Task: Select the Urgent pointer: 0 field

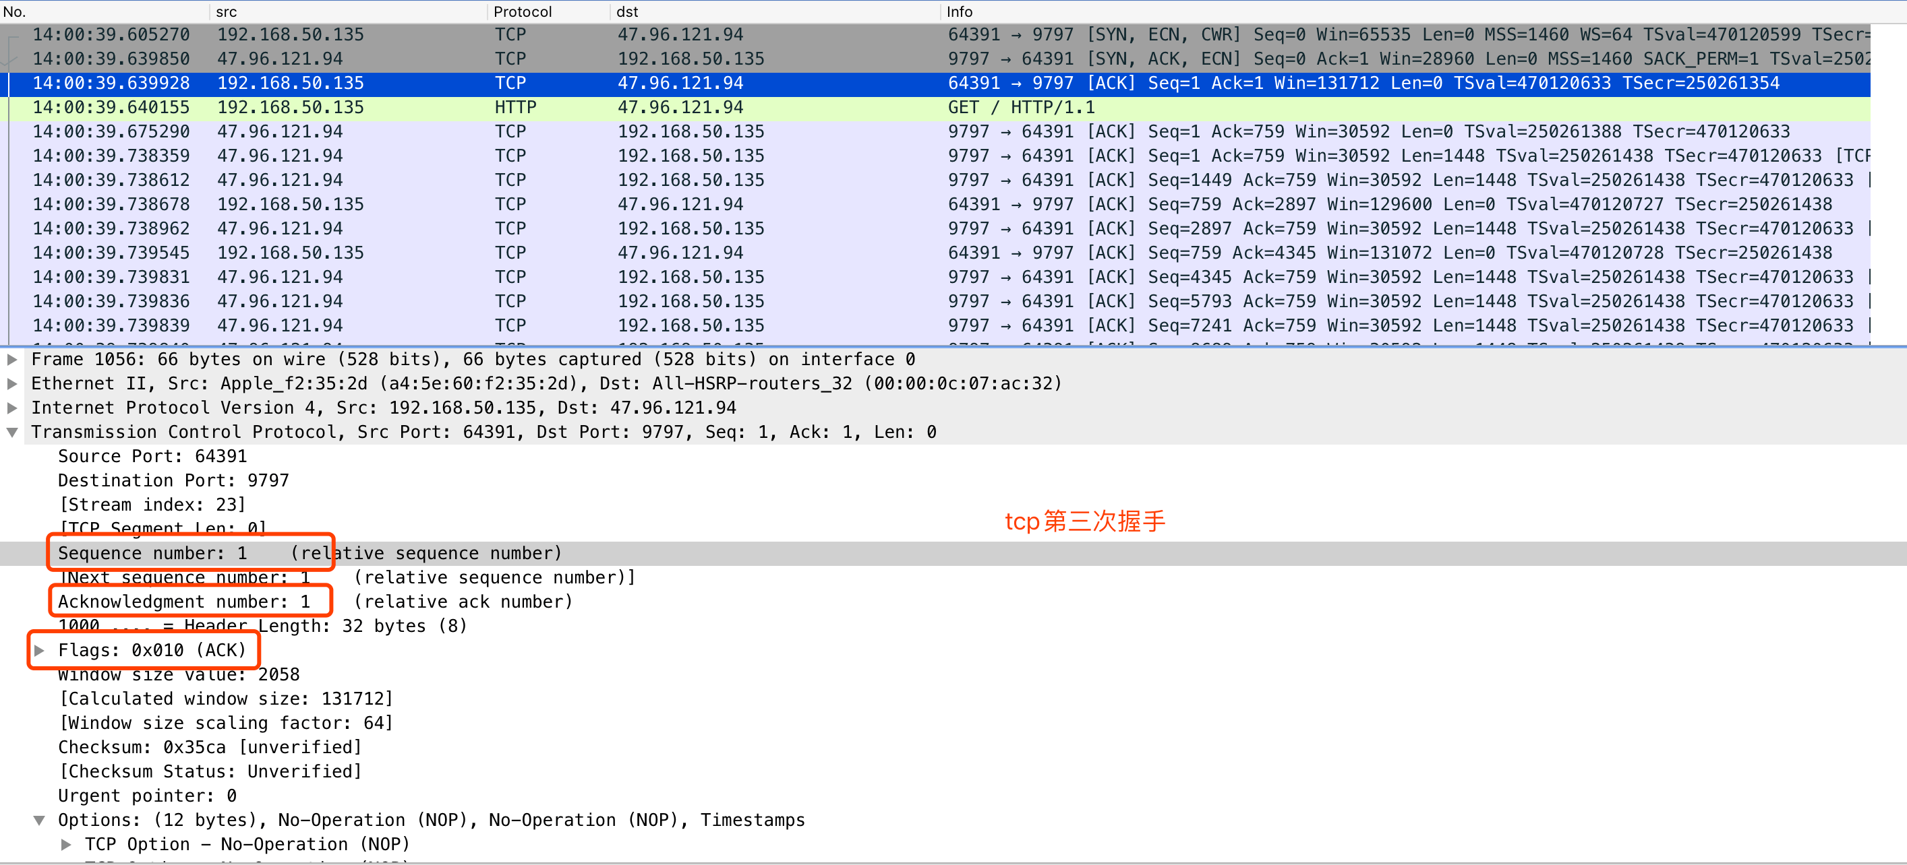Action: click(x=953, y=797)
